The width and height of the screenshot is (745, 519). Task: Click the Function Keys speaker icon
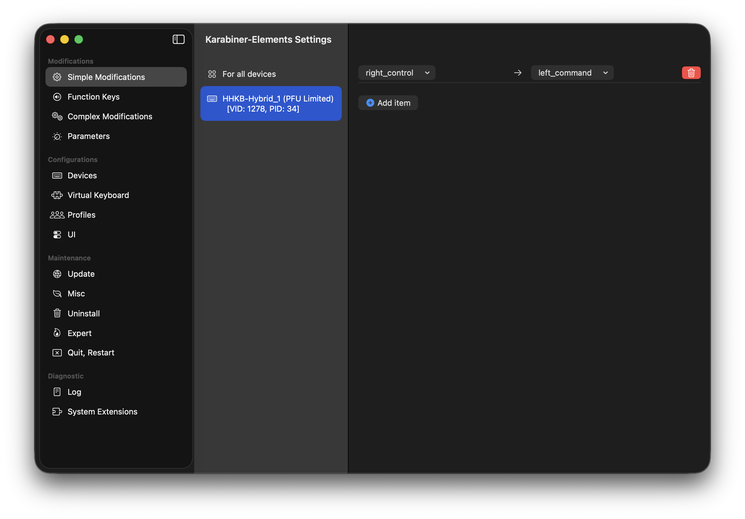[57, 97]
